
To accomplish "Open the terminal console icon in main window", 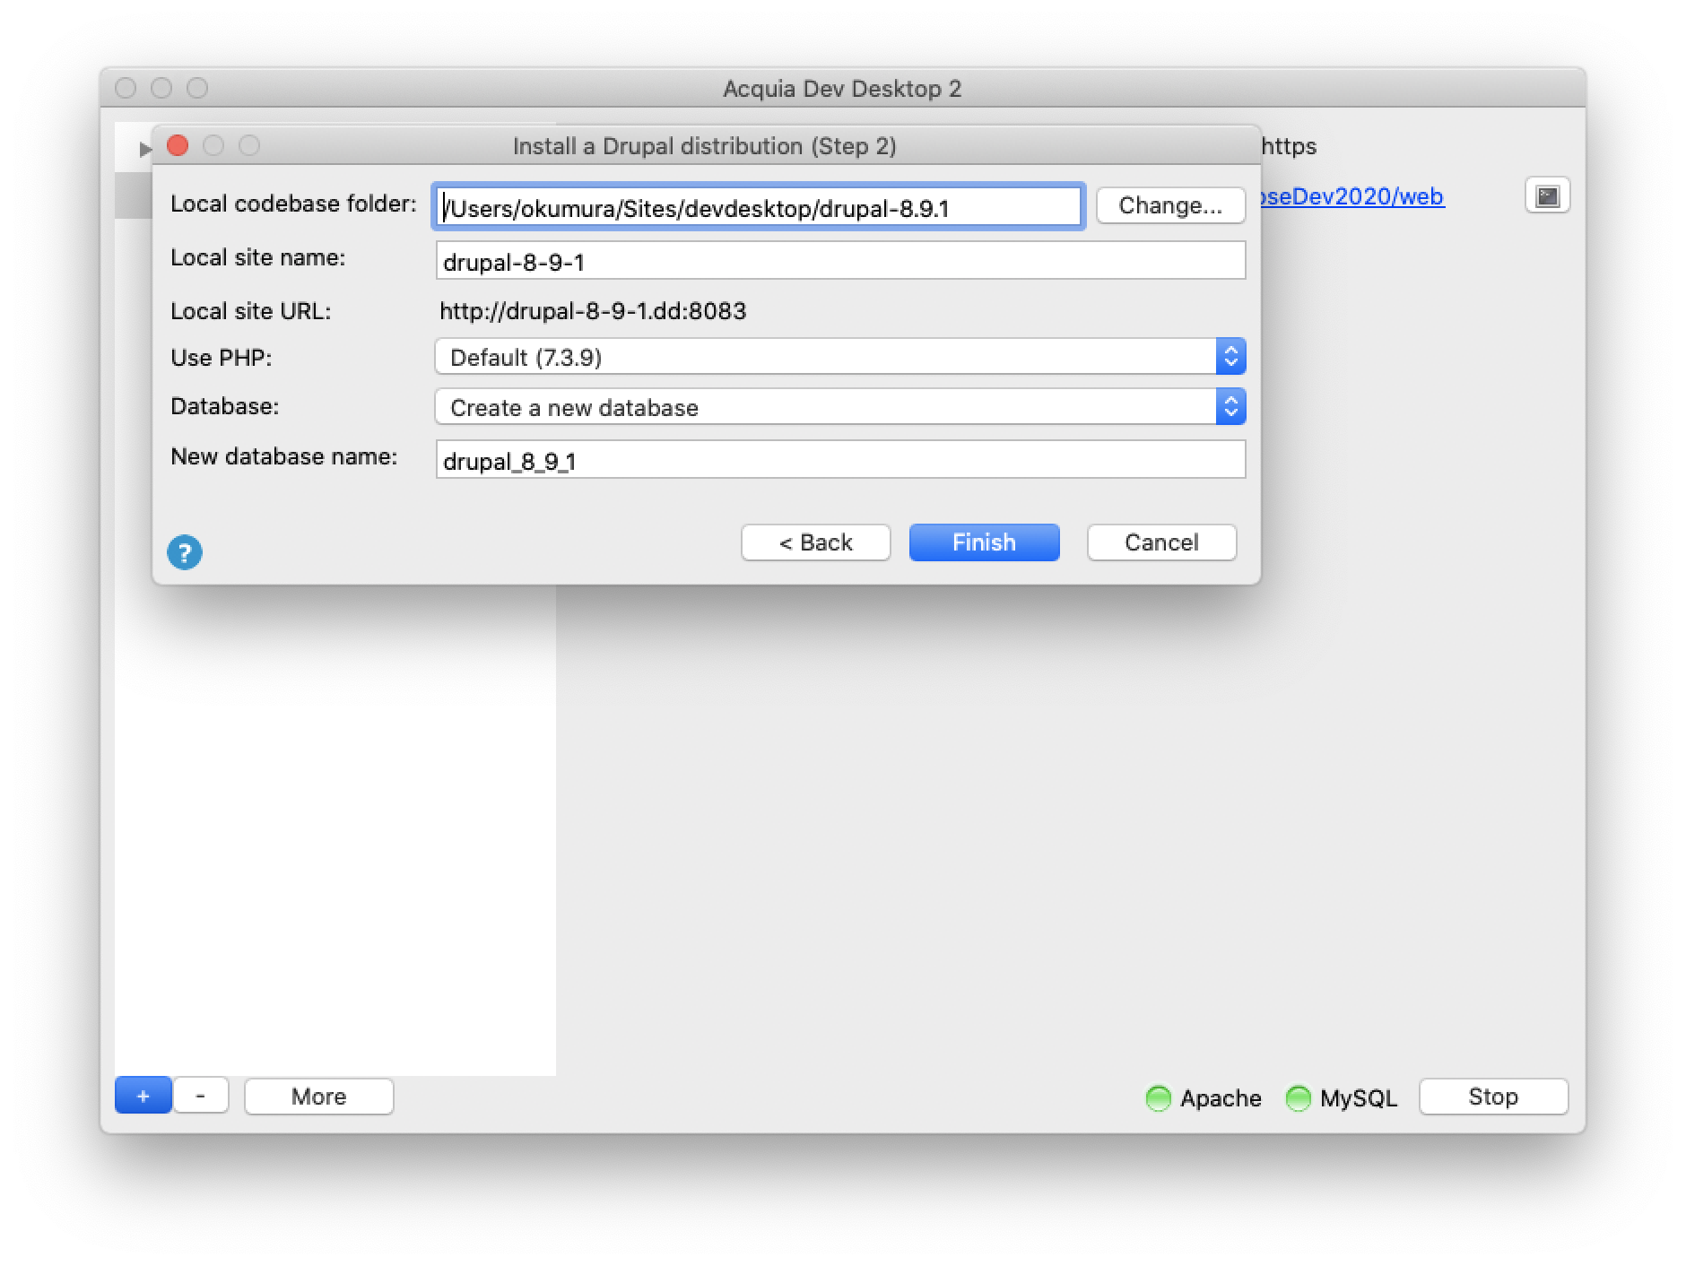I will click(x=1547, y=196).
